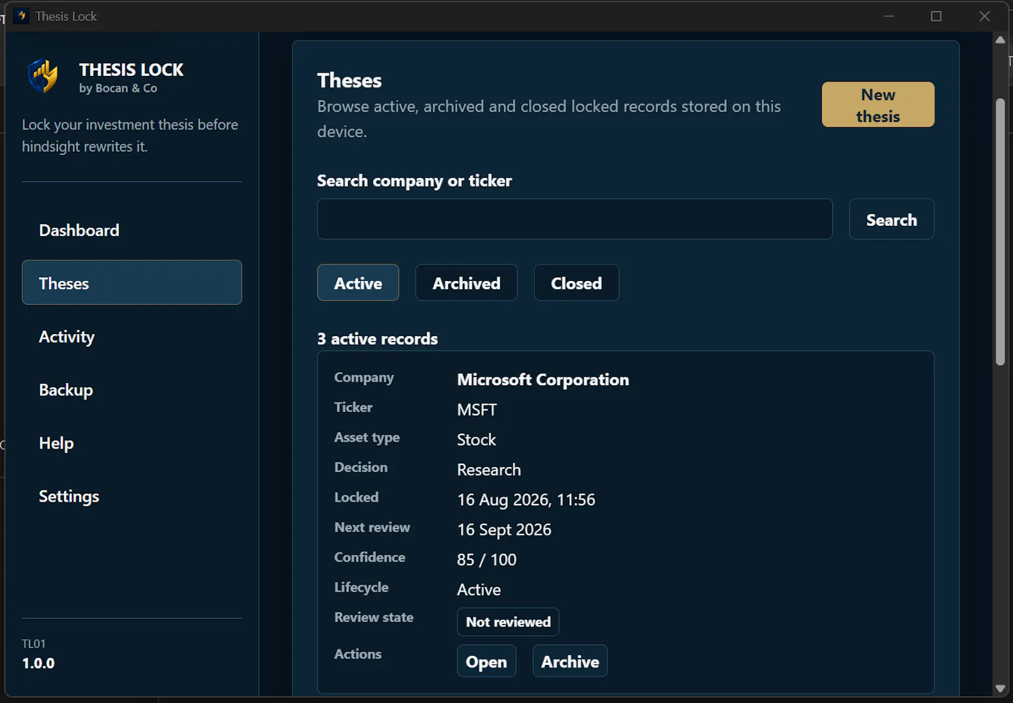The height and width of the screenshot is (703, 1013).
Task: Click the TL01 label in sidebar
Action: coord(34,644)
